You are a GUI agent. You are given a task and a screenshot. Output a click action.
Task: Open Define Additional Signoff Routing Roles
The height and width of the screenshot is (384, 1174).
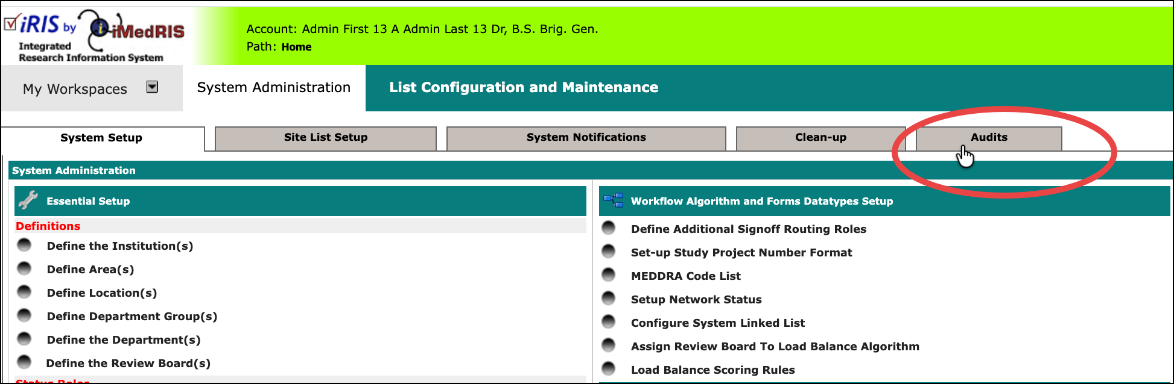pos(749,229)
